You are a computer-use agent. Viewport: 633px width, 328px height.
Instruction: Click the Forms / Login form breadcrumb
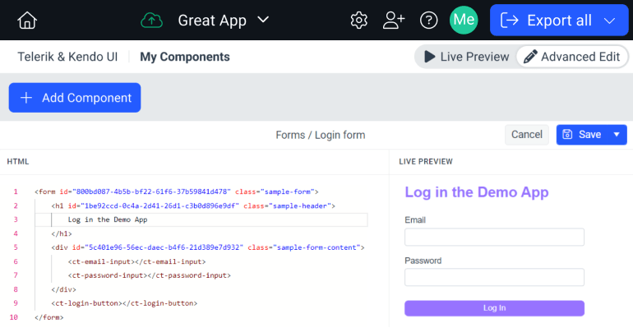pyautogui.click(x=321, y=135)
